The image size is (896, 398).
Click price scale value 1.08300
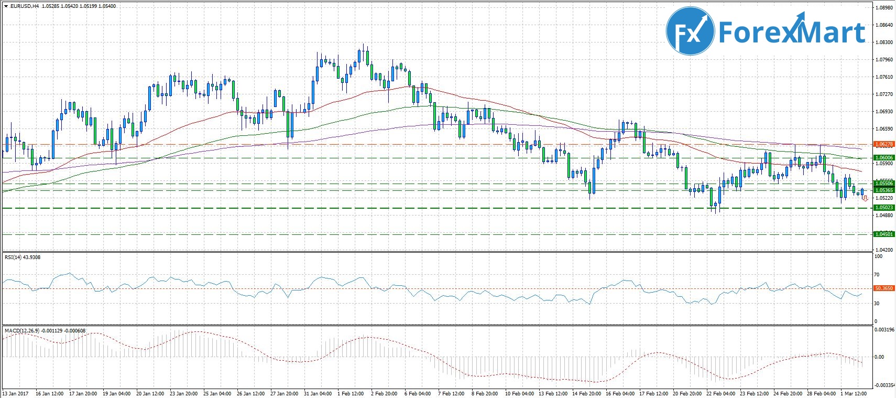tap(884, 42)
